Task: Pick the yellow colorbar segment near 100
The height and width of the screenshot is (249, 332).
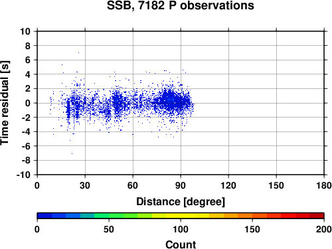Action: point(181,216)
